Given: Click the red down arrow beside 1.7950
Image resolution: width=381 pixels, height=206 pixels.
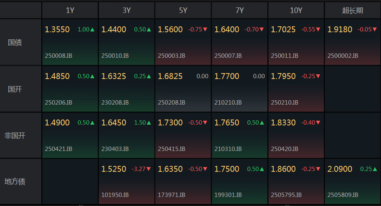Looking at the screenshot, I should (318, 76).
